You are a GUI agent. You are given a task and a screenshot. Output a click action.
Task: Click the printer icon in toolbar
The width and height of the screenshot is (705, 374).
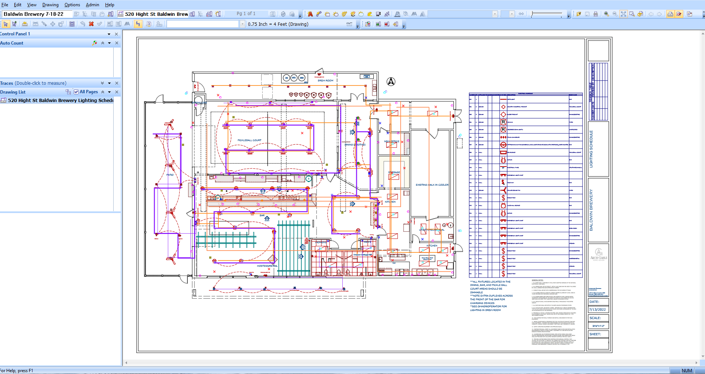click(595, 14)
